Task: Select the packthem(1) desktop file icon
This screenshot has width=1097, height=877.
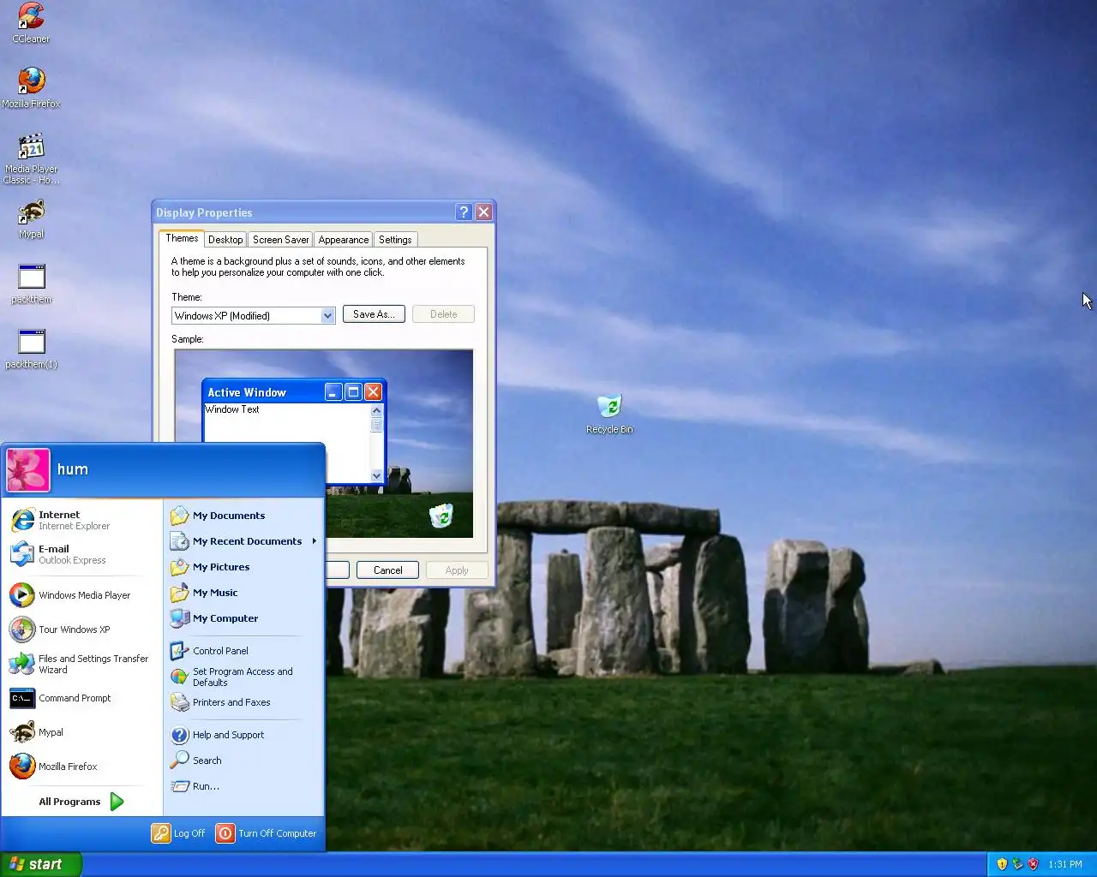Action: 32,349
